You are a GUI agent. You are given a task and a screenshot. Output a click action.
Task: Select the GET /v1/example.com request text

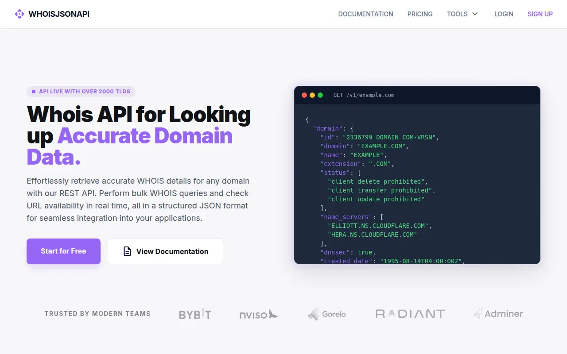click(x=364, y=95)
